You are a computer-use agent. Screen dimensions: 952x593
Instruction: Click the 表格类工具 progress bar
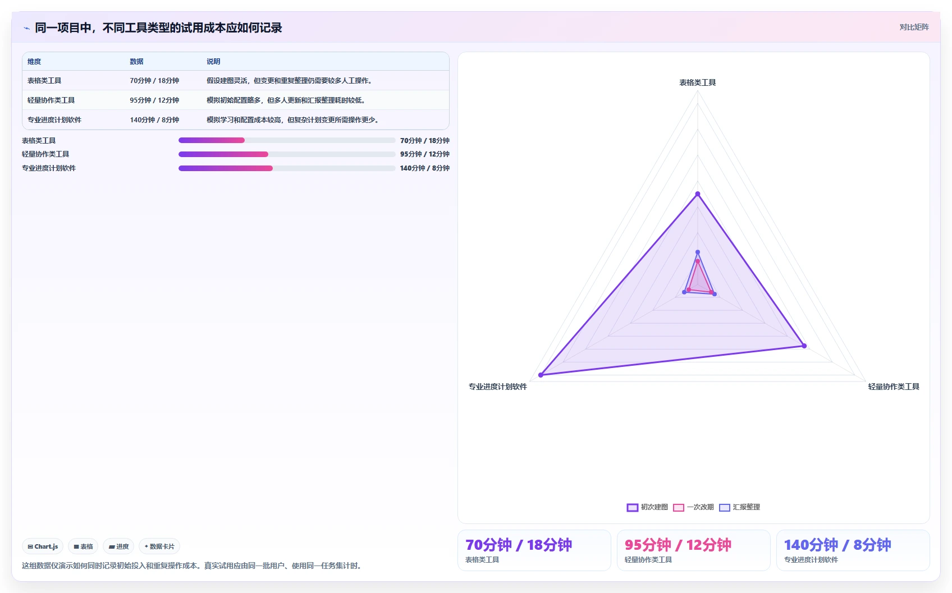pyautogui.click(x=287, y=140)
